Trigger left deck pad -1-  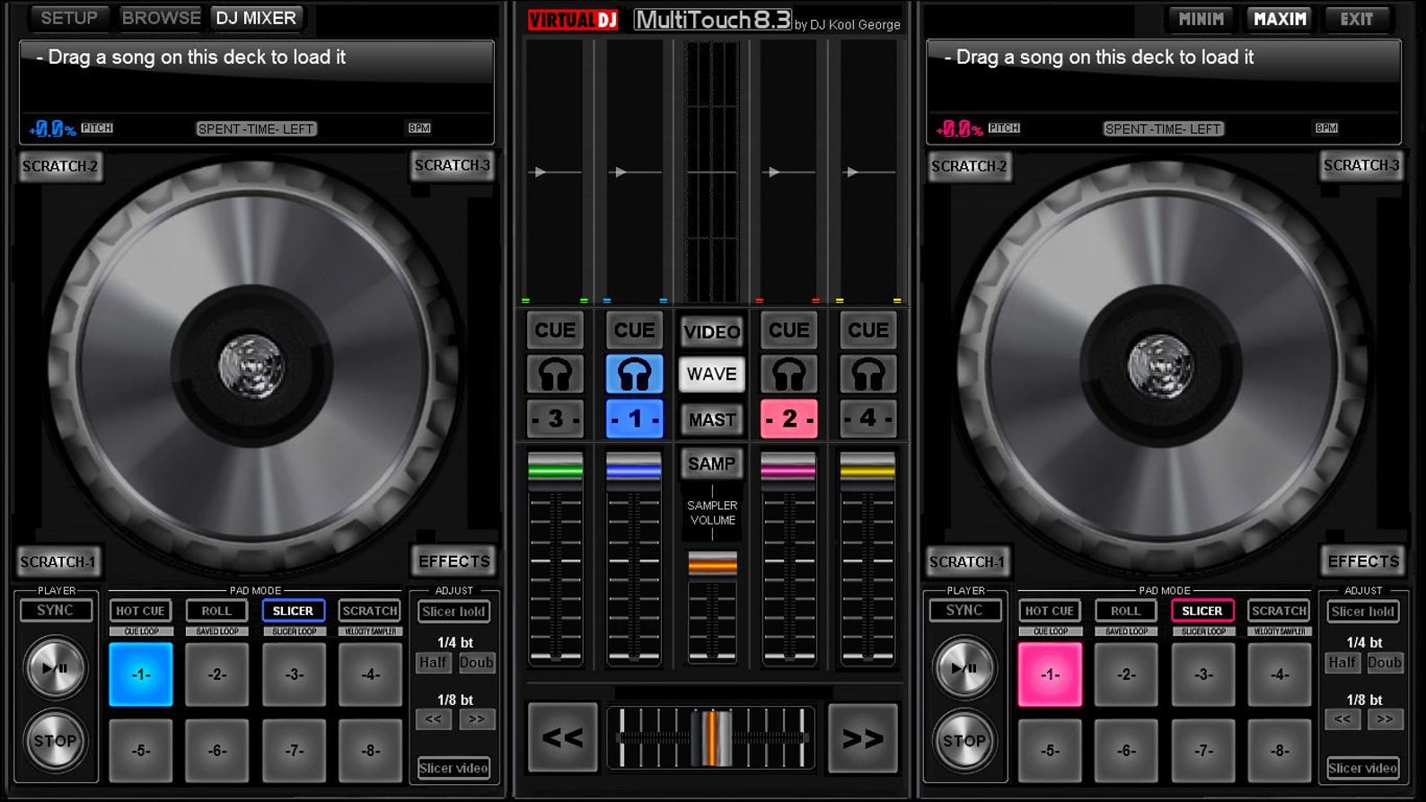coord(141,674)
